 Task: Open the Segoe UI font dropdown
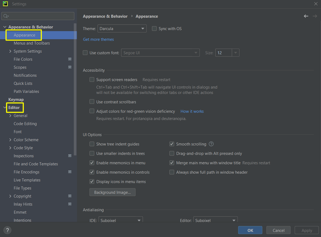160,53
